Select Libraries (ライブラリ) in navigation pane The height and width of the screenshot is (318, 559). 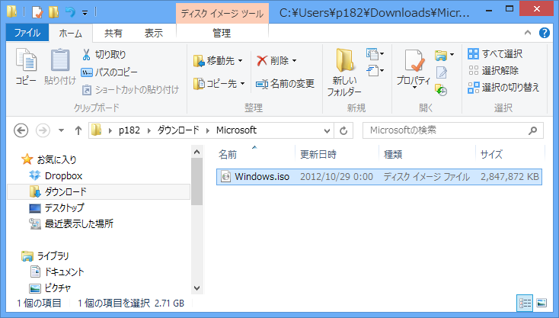pyautogui.click(x=45, y=256)
